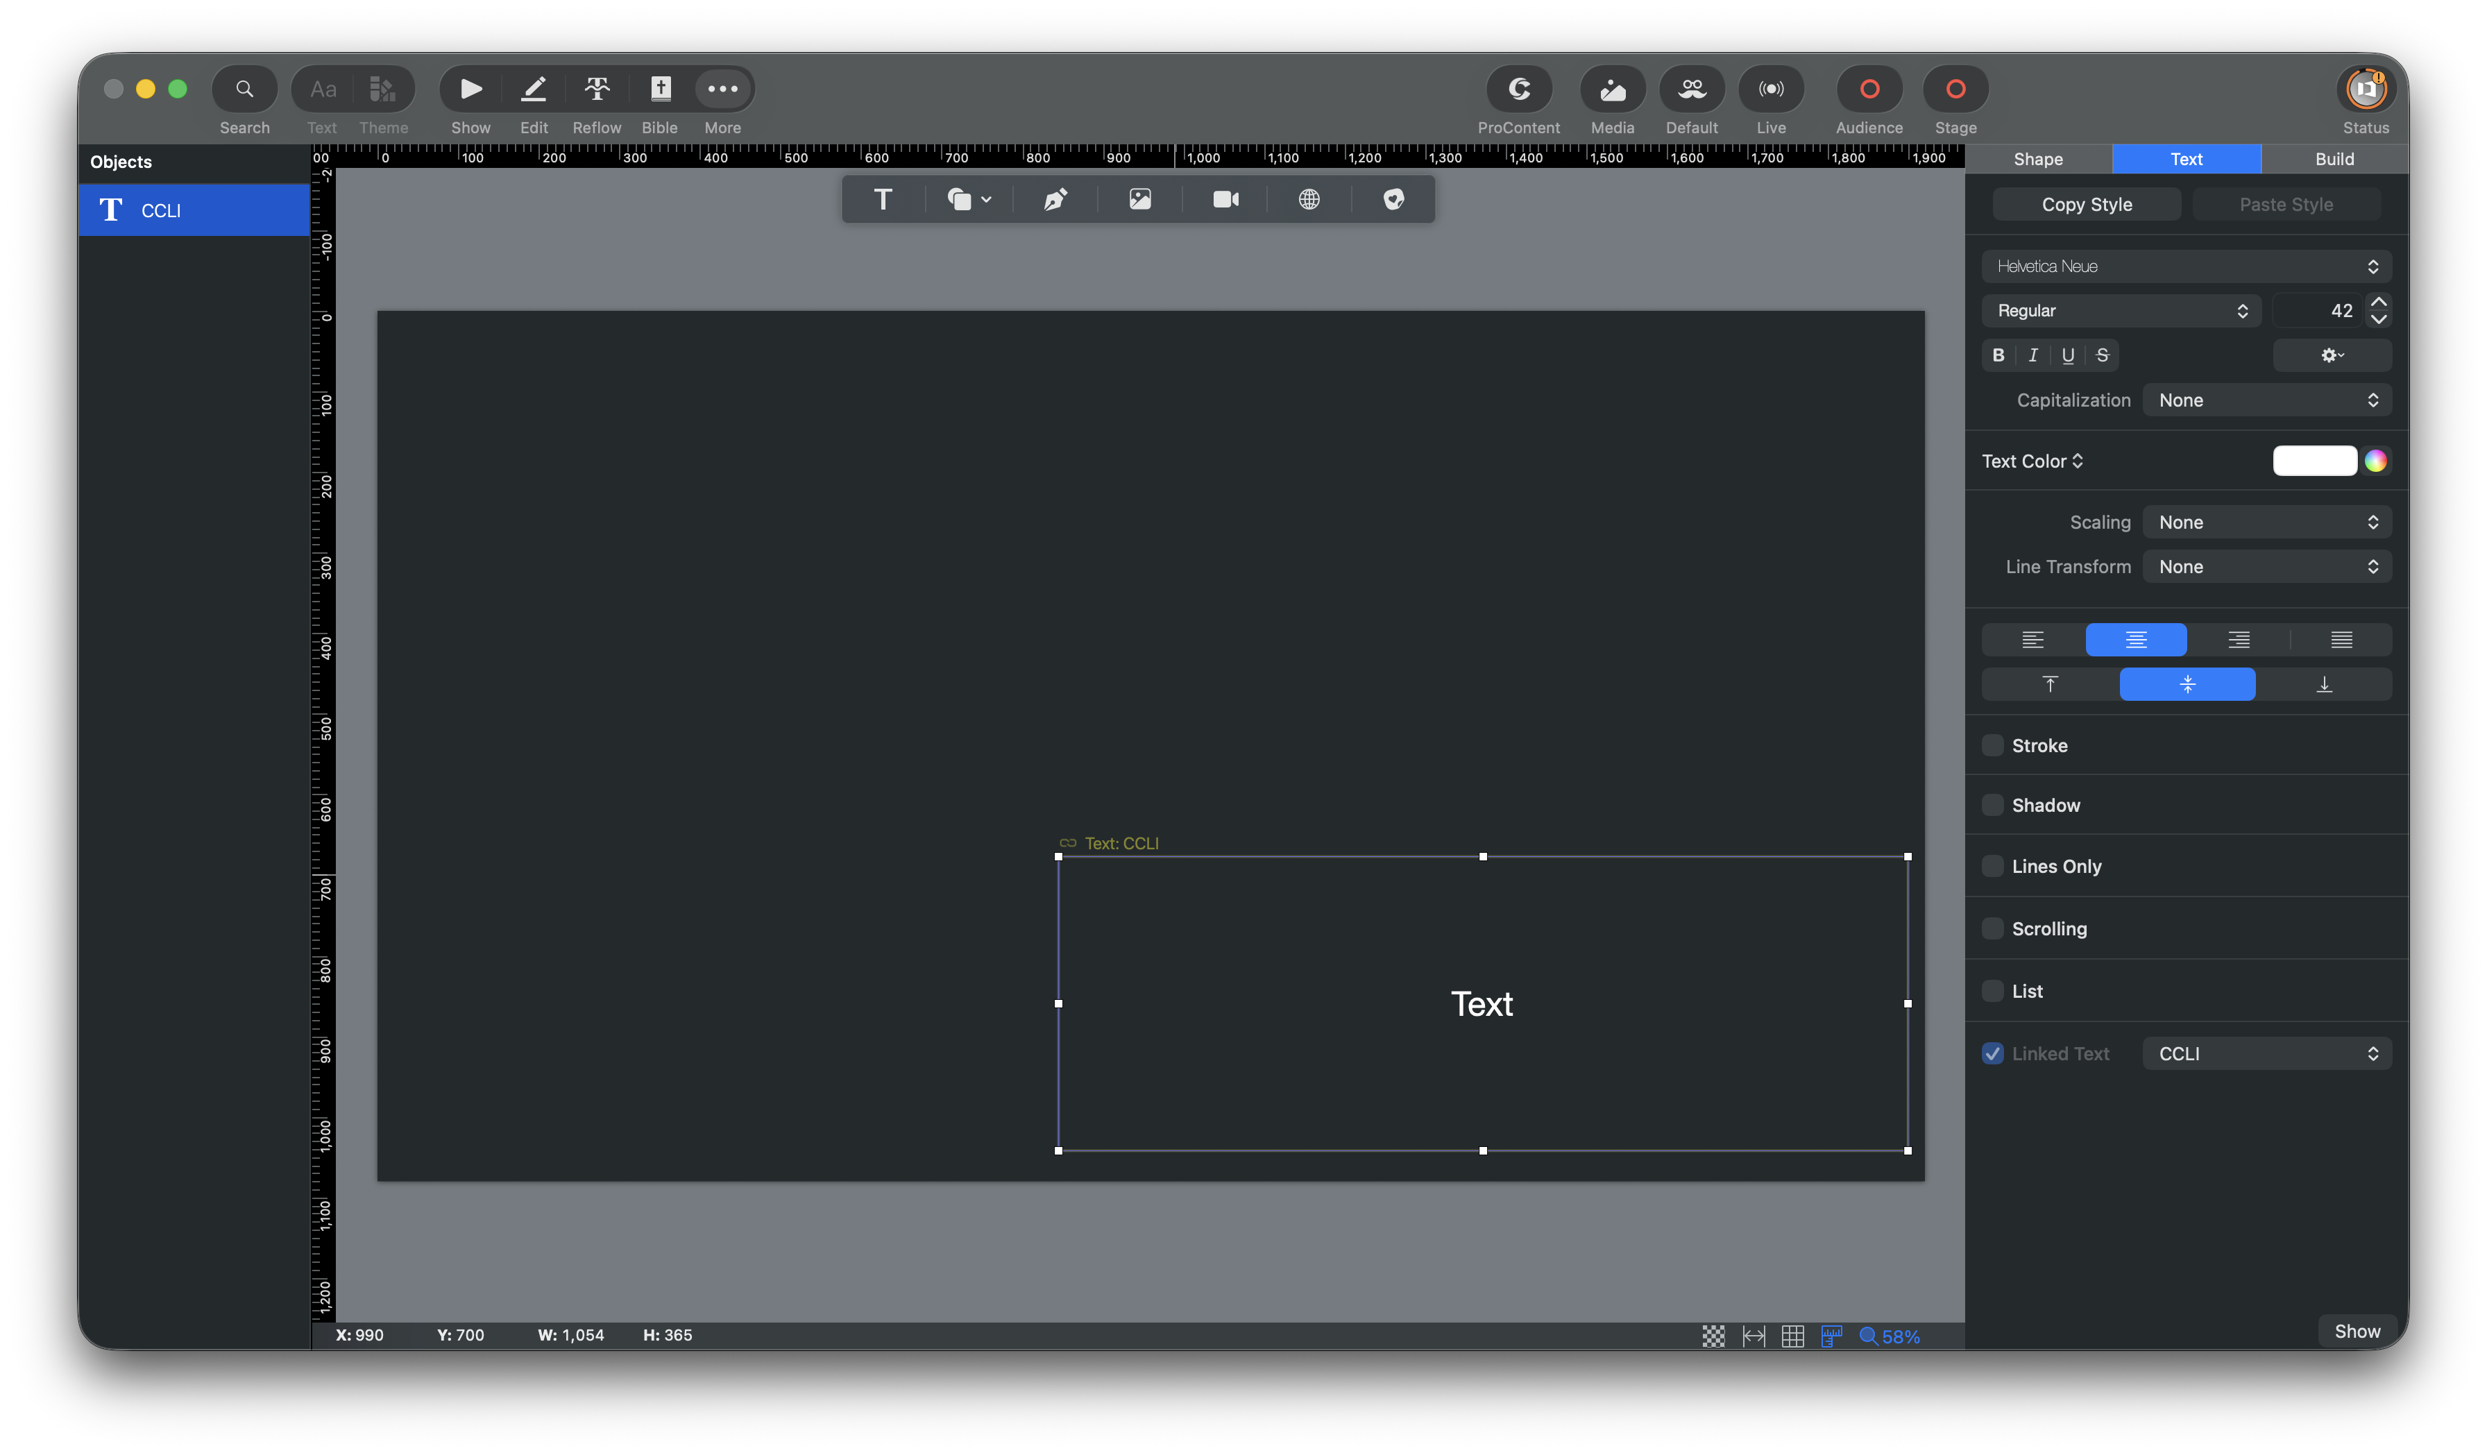2487x1453 pixels.
Task: Switch to the Shape tab
Action: point(2038,159)
